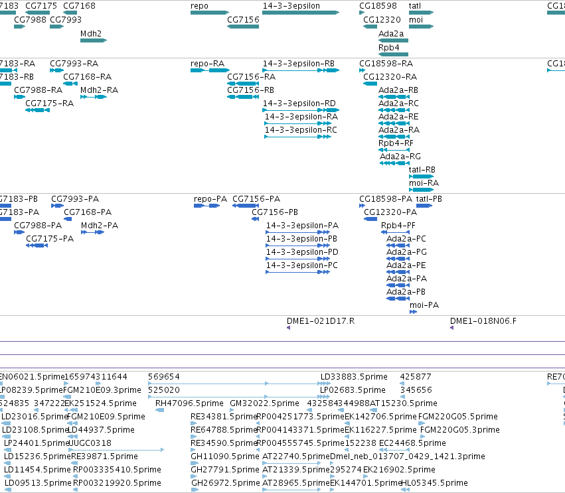Click the CG7993 gene label

(66, 19)
